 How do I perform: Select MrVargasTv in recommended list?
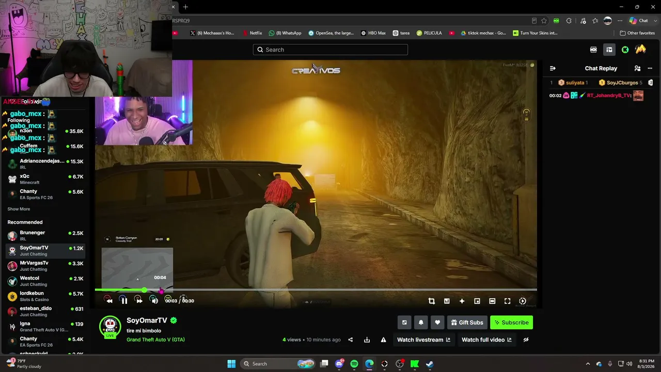(45, 266)
